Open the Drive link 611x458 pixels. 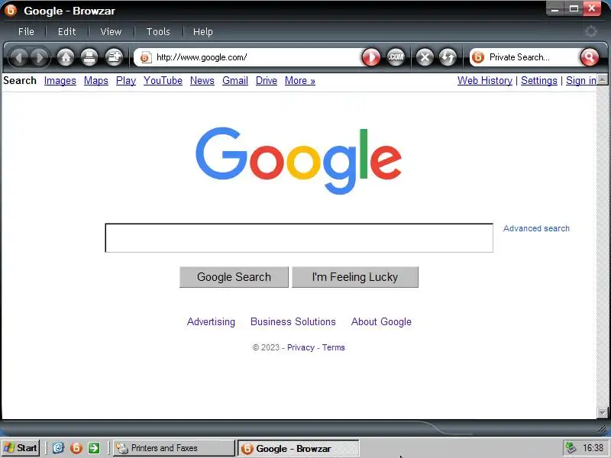(267, 81)
